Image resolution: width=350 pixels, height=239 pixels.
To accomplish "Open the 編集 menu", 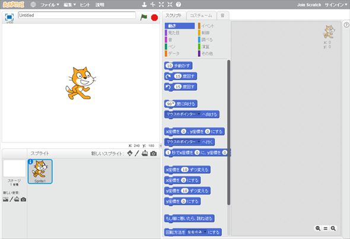I will [x=69, y=5].
